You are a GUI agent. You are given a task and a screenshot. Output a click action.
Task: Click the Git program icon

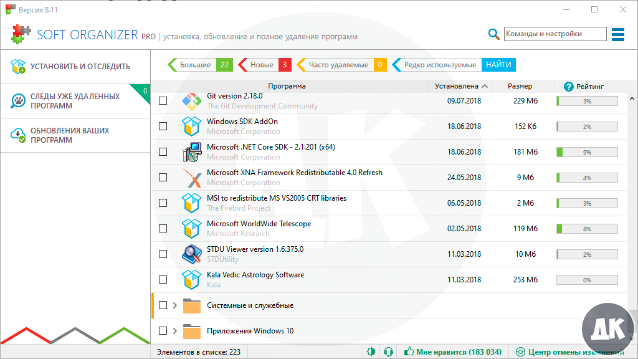click(x=192, y=101)
